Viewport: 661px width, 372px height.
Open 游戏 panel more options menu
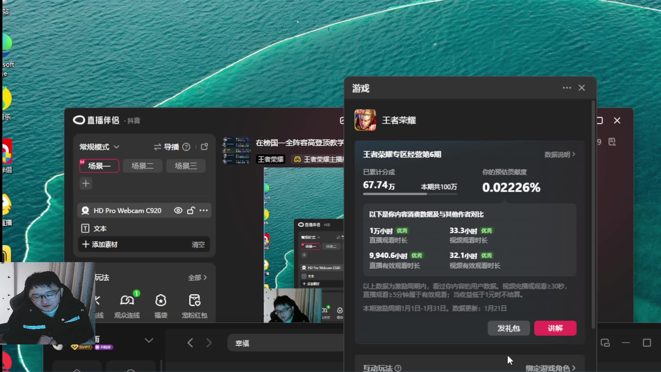567,88
